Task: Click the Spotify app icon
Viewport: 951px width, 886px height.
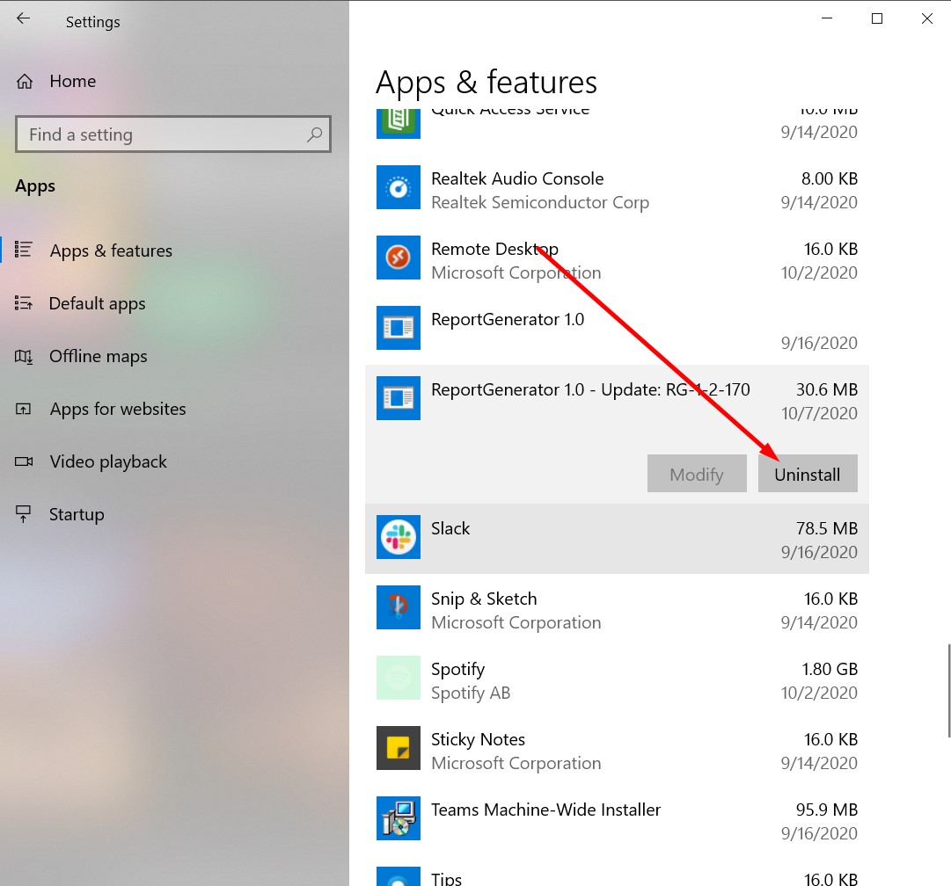Action: tap(398, 678)
